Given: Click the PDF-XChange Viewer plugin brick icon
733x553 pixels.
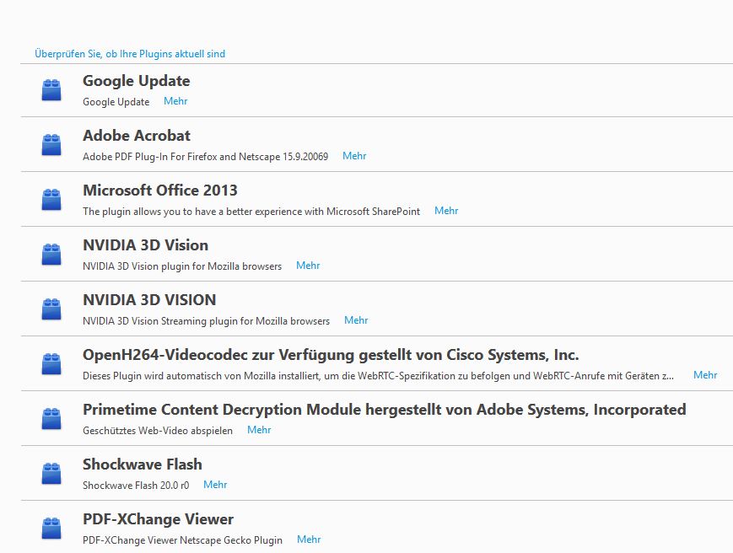Looking at the screenshot, I should point(51,529).
